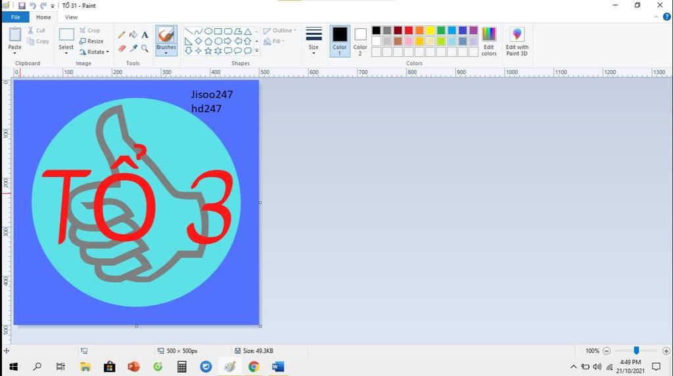The width and height of the screenshot is (673, 376).
Task: Click the zoom out minus button
Action: [607, 350]
